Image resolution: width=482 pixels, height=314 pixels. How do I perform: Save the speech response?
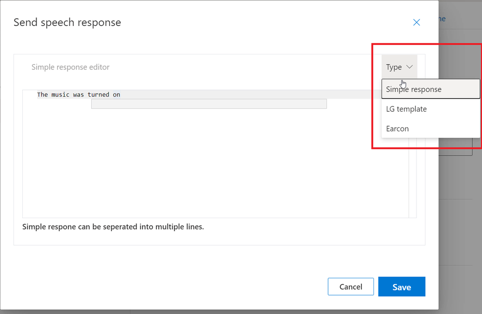click(401, 287)
